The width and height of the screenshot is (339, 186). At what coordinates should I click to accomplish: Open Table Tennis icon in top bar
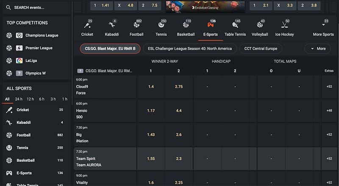[235, 25]
